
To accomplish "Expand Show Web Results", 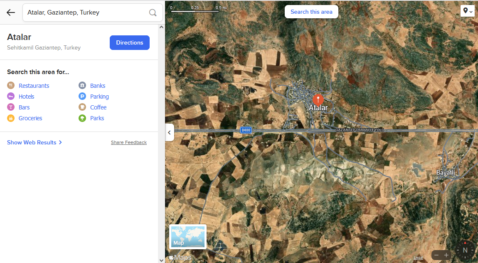I will tap(34, 142).
